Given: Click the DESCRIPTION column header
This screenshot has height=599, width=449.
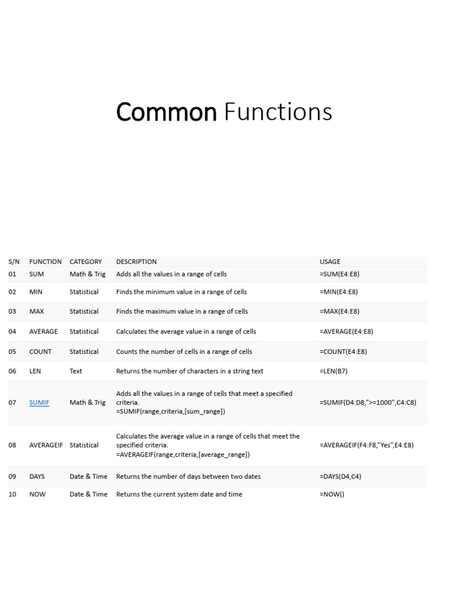Looking at the screenshot, I should pyautogui.click(x=136, y=261).
